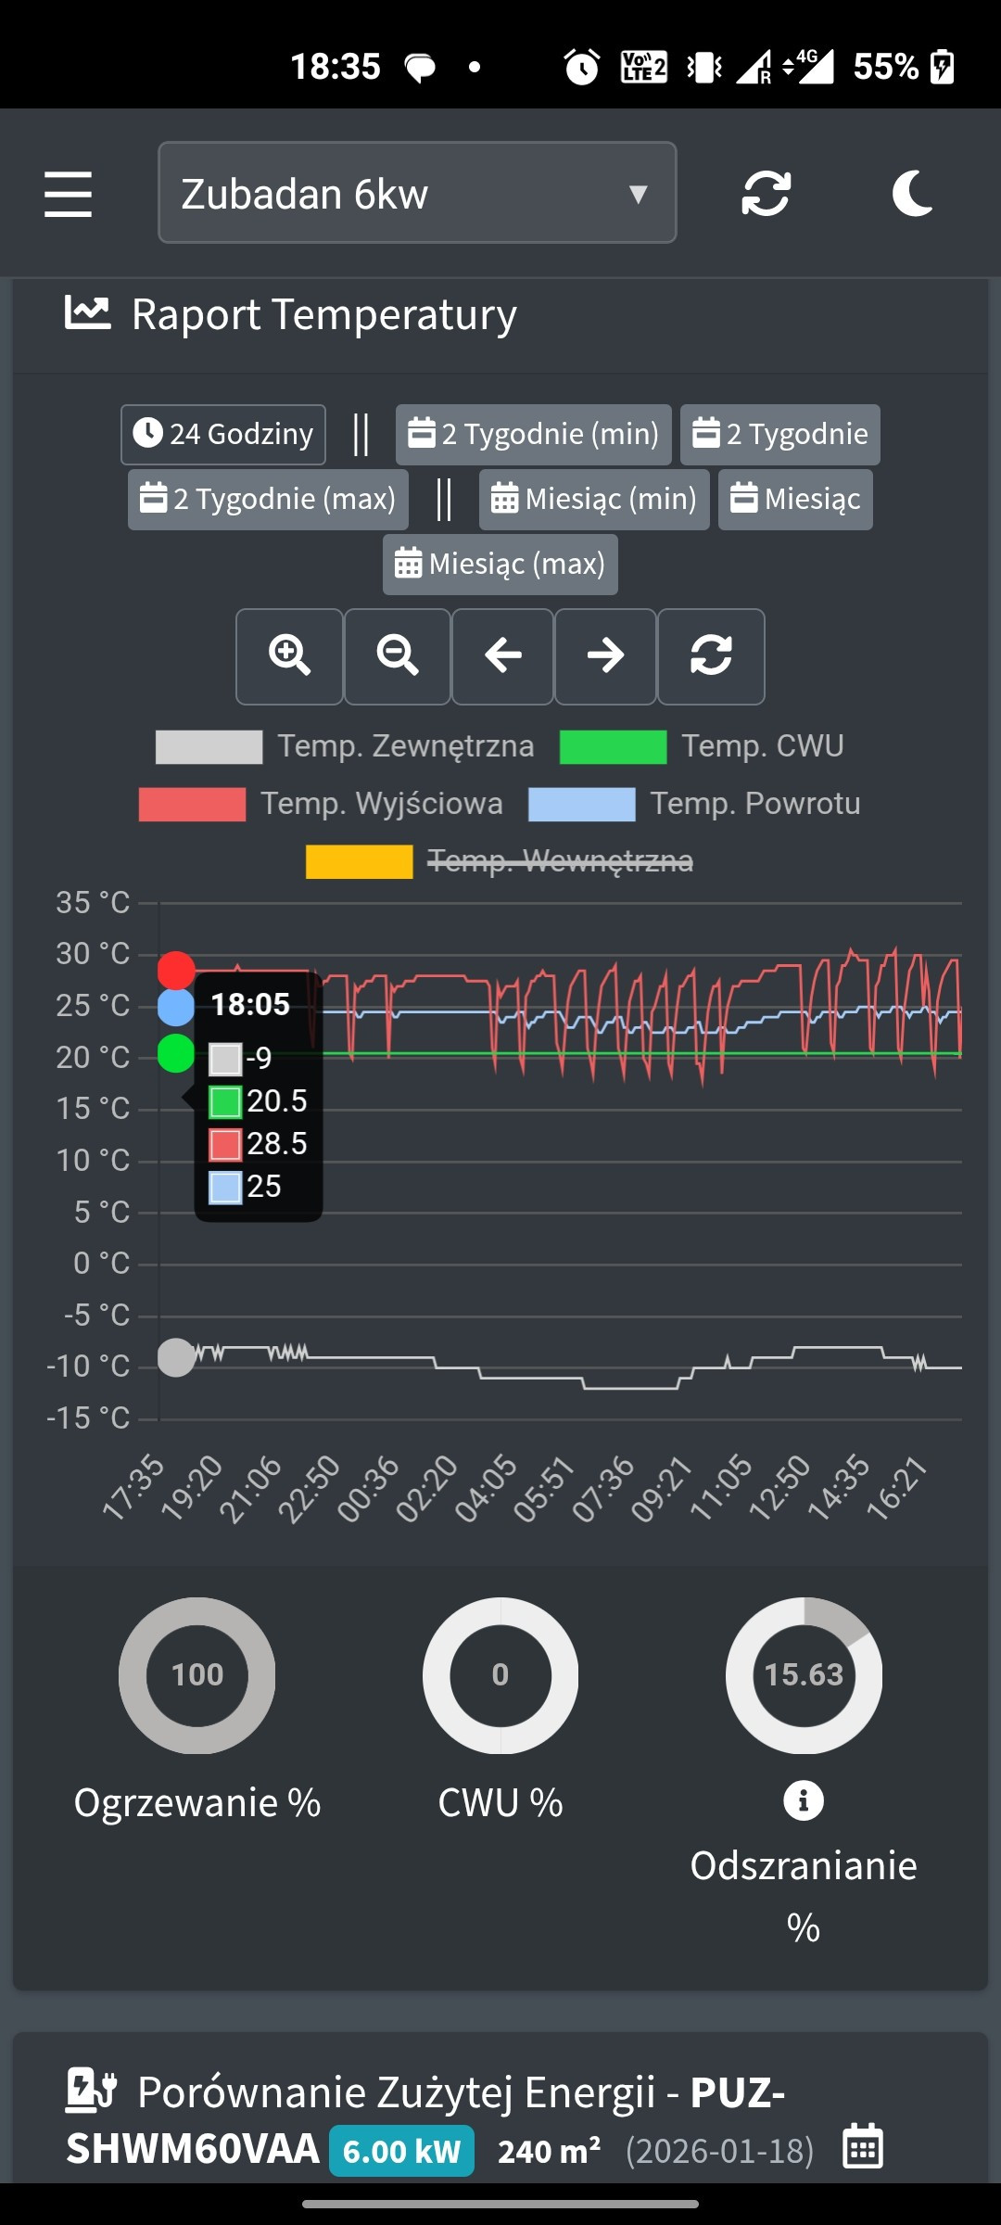Show the 2 Tygodnie (max) report
1001x2225 pixels.
[x=269, y=499]
